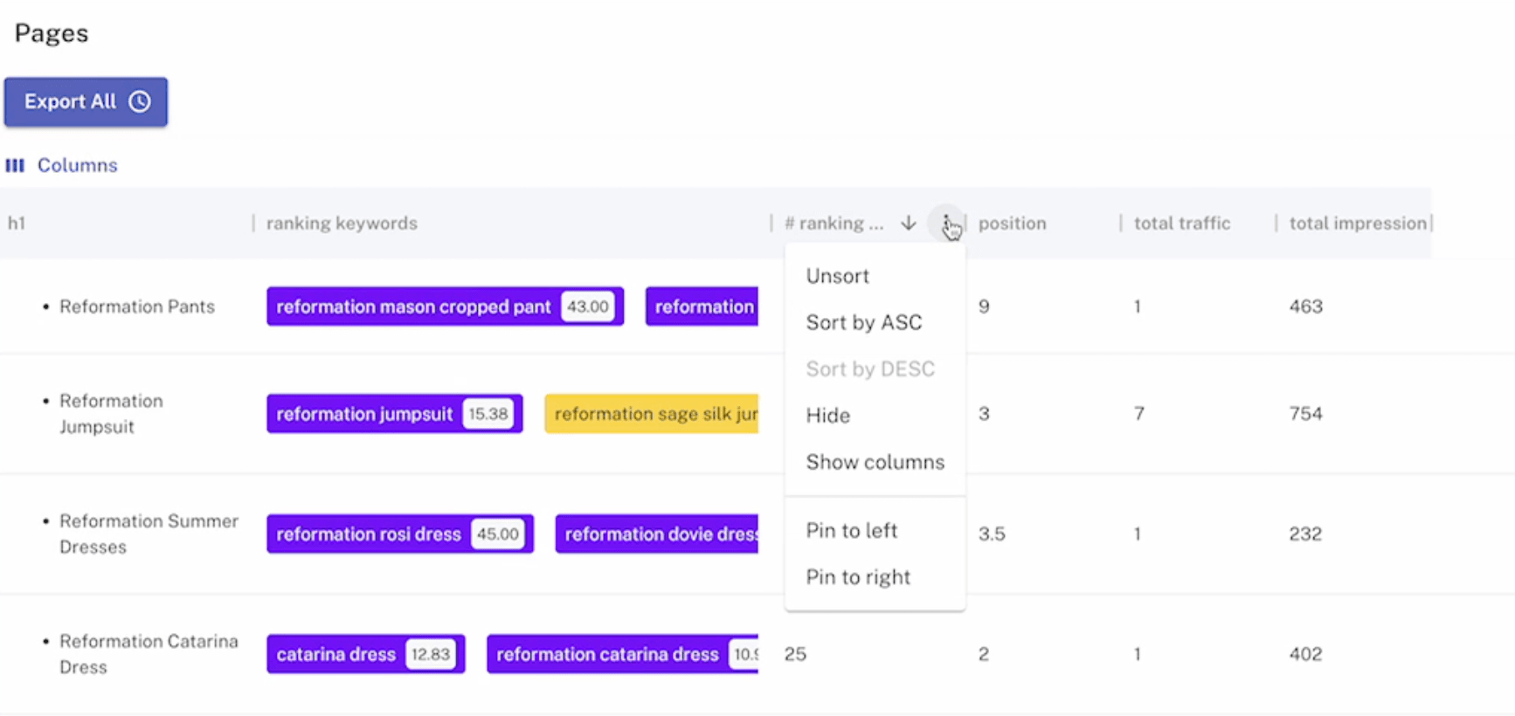Select Unsort from the column menu
The width and height of the screenshot is (1515, 716).
point(838,276)
